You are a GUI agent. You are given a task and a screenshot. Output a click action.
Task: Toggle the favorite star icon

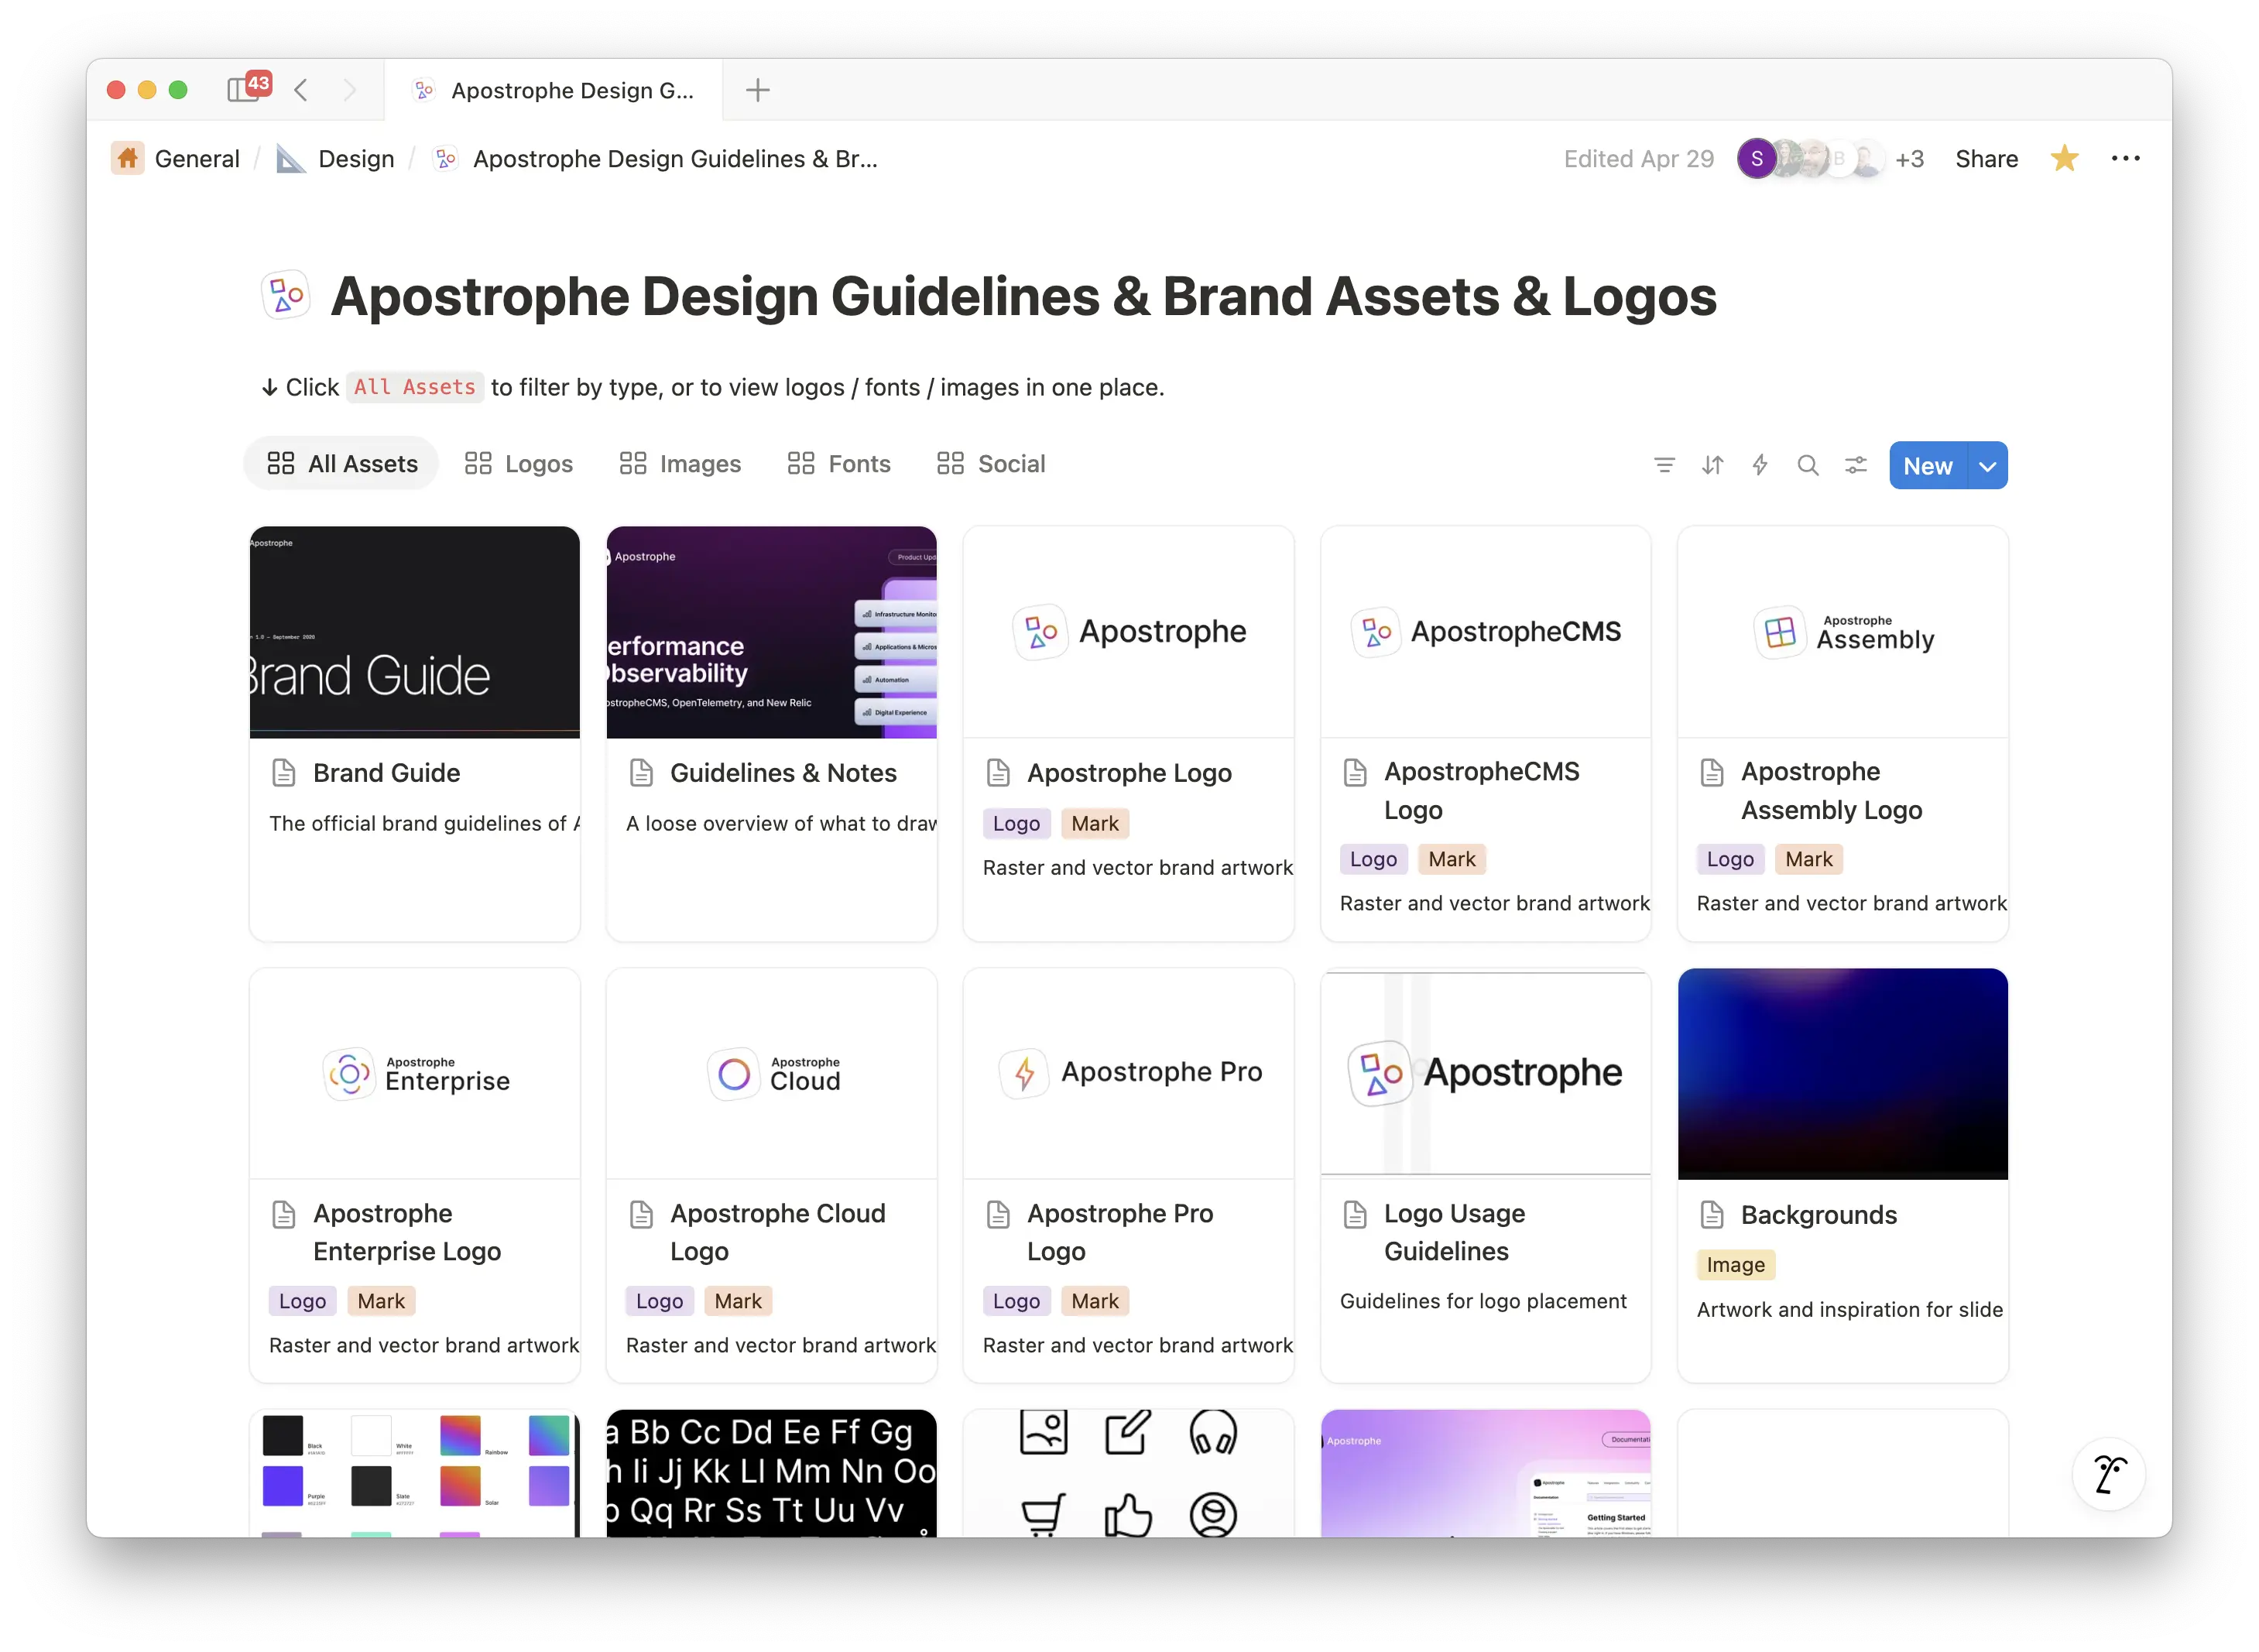point(2064,158)
